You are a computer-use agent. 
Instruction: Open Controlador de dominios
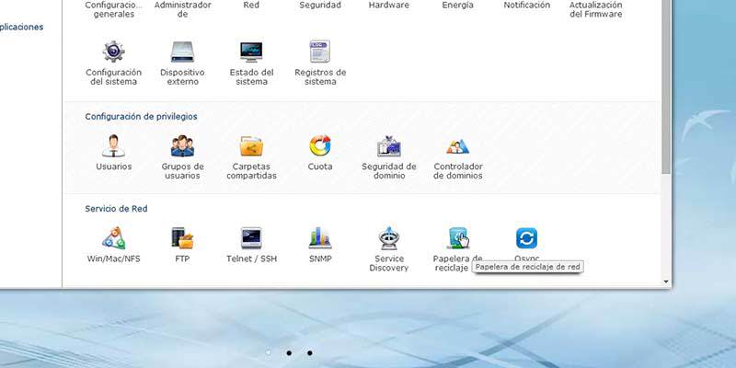point(457,146)
